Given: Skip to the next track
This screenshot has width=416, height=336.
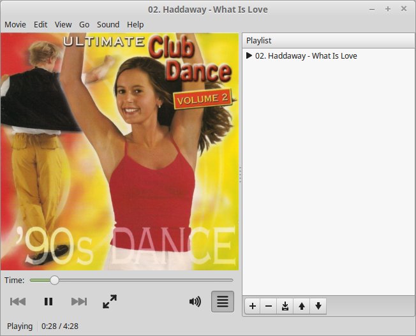Looking at the screenshot, I should coord(79,302).
